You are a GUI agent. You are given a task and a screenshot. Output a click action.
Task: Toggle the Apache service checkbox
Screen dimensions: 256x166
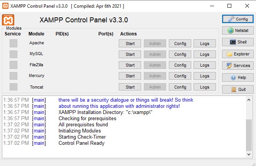[13, 44]
